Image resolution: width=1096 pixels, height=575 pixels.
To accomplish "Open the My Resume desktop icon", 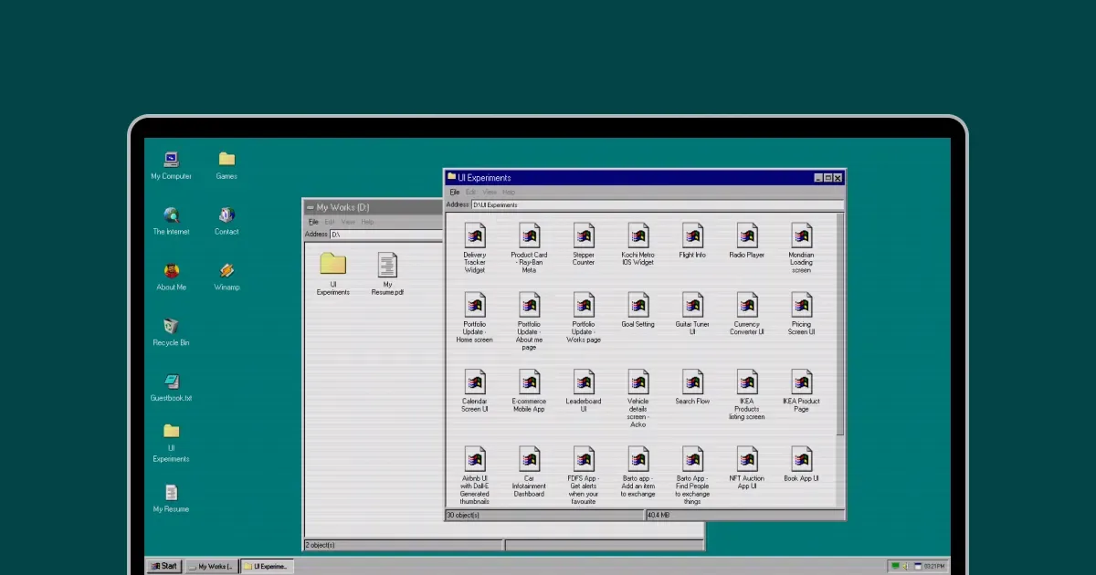I will coord(172,498).
